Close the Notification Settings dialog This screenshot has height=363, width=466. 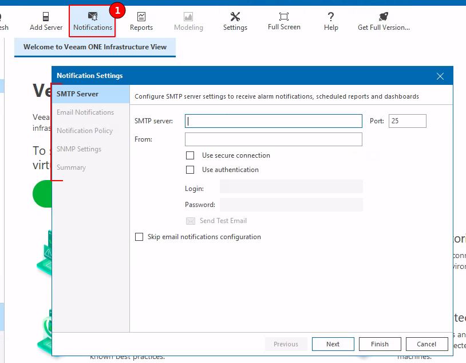coord(440,76)
